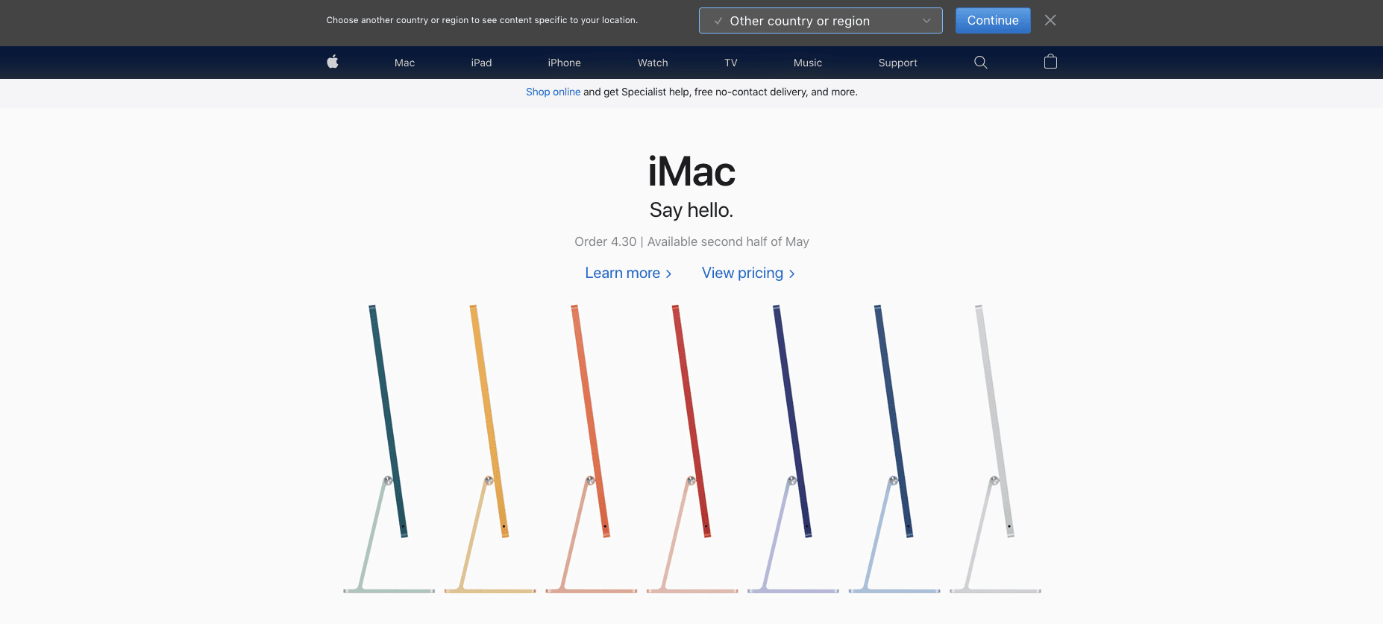Select the yellow iMac image
The image size is (1383, 626).
pyautogui.click(x=490, y=449)
